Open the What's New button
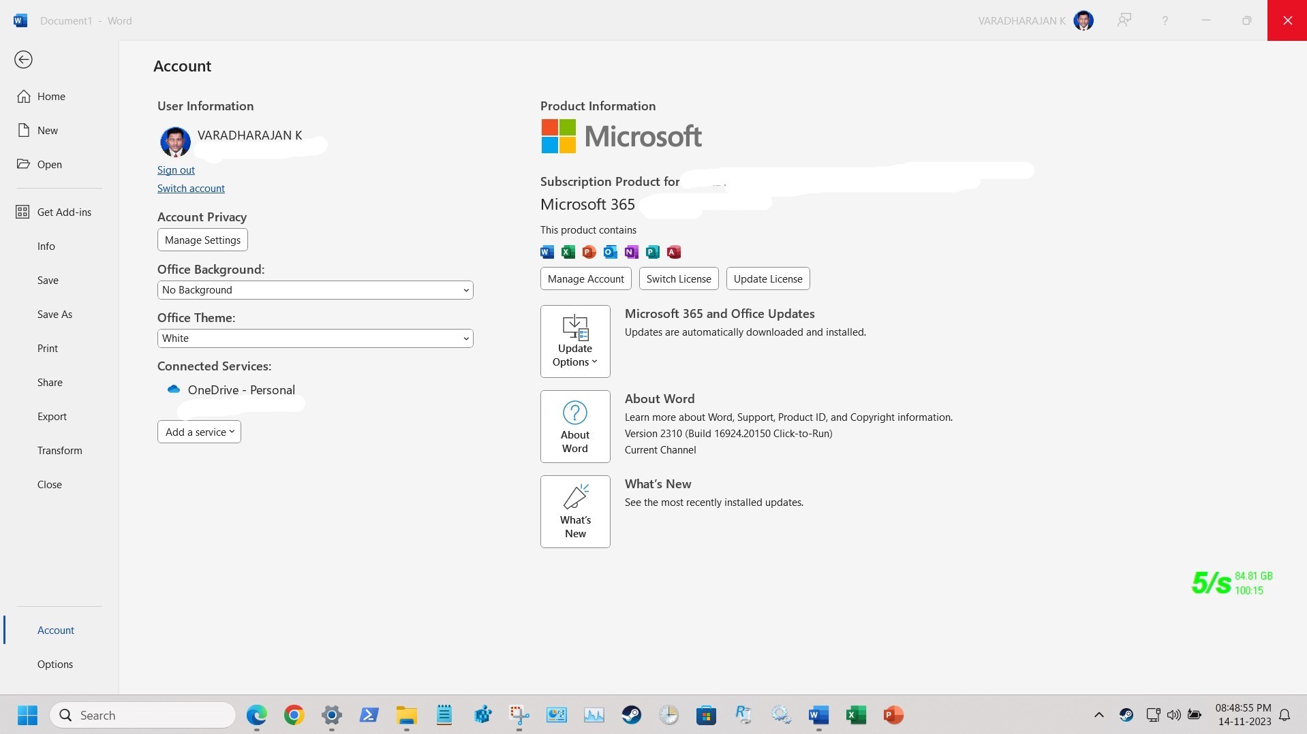The width and height of the screenshot is (1307, 734). [x=575, y=512]
